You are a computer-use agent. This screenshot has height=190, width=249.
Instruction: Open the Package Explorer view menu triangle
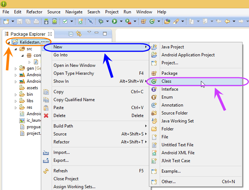[89, 32]
